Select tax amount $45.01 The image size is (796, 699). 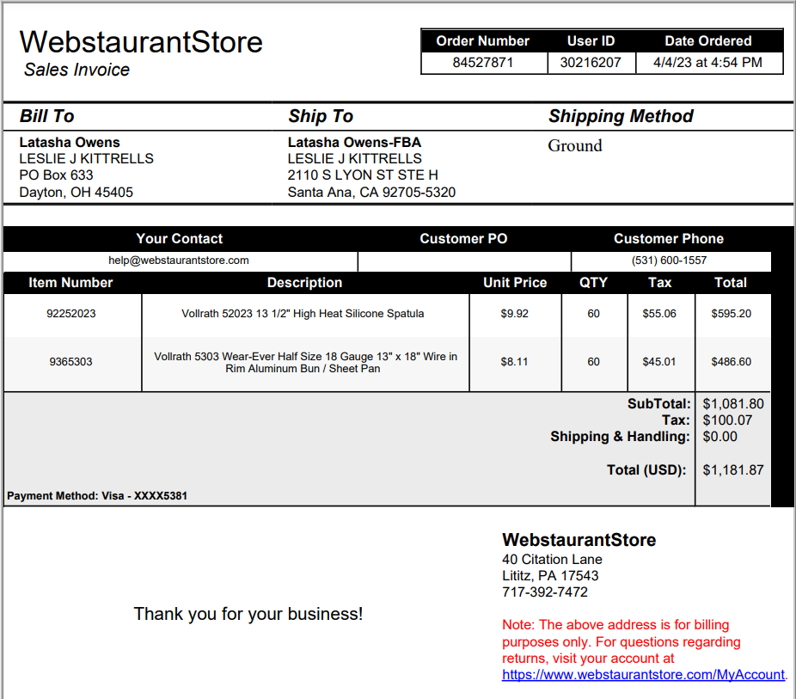(x=659, y=362)
